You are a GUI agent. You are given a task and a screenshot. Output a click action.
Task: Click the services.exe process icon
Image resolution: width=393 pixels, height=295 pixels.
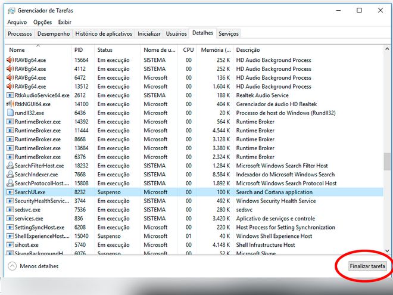click(x=10, y=219)
